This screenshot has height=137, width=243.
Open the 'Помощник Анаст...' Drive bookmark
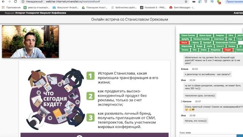click(x=95, y=8)
